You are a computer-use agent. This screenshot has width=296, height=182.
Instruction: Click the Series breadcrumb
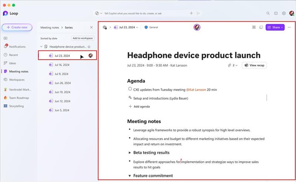[x=69, y=27]
